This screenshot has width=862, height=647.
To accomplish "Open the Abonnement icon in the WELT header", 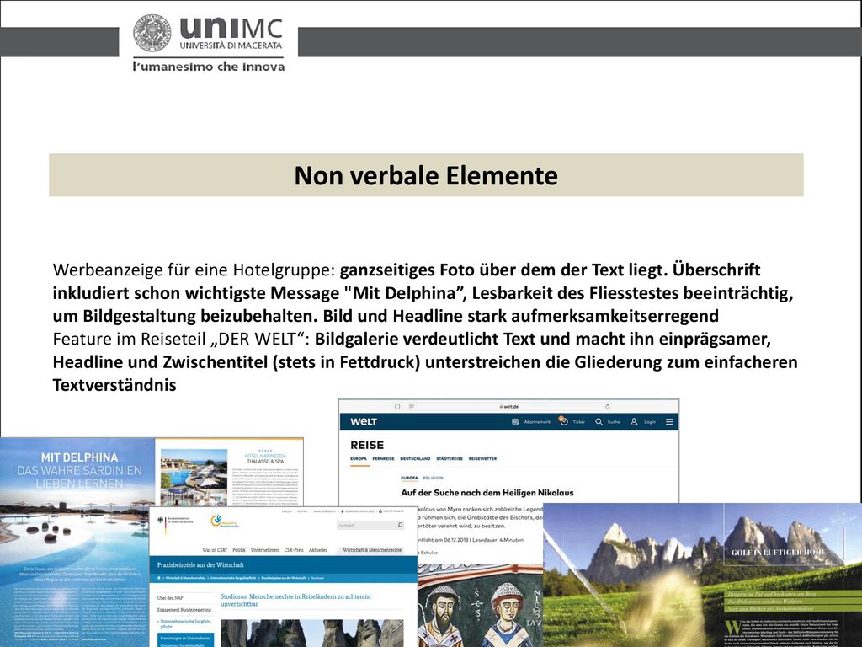I will point(515,422).
